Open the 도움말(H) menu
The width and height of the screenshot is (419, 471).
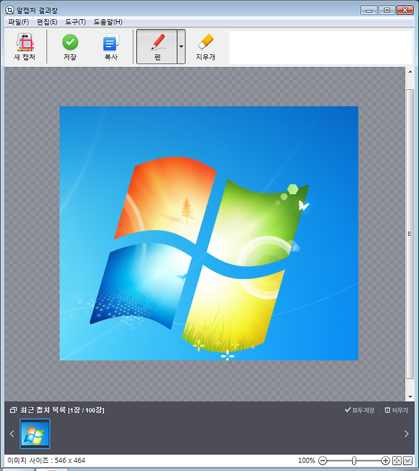(108, 22)
